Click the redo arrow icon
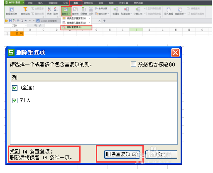 pos(29,21)
